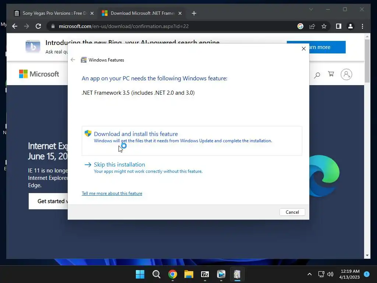Open File Explorer from taskbar

[189, 274]
